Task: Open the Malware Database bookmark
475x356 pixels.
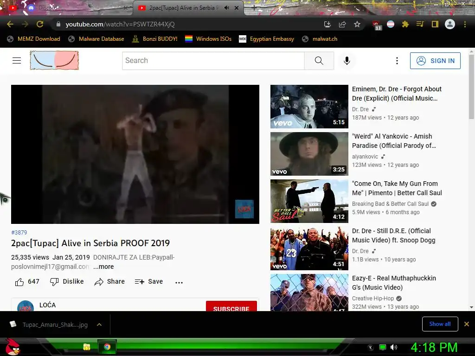Action: click(96, 39)
